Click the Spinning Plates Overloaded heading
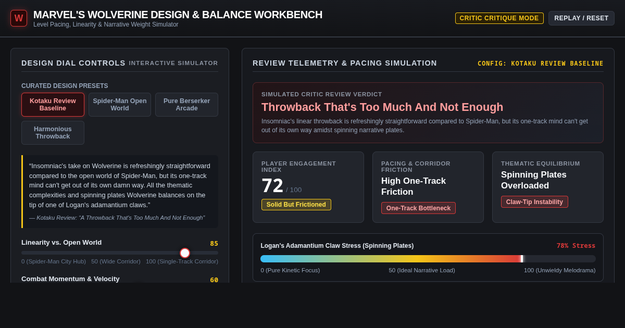 (534, 180)
